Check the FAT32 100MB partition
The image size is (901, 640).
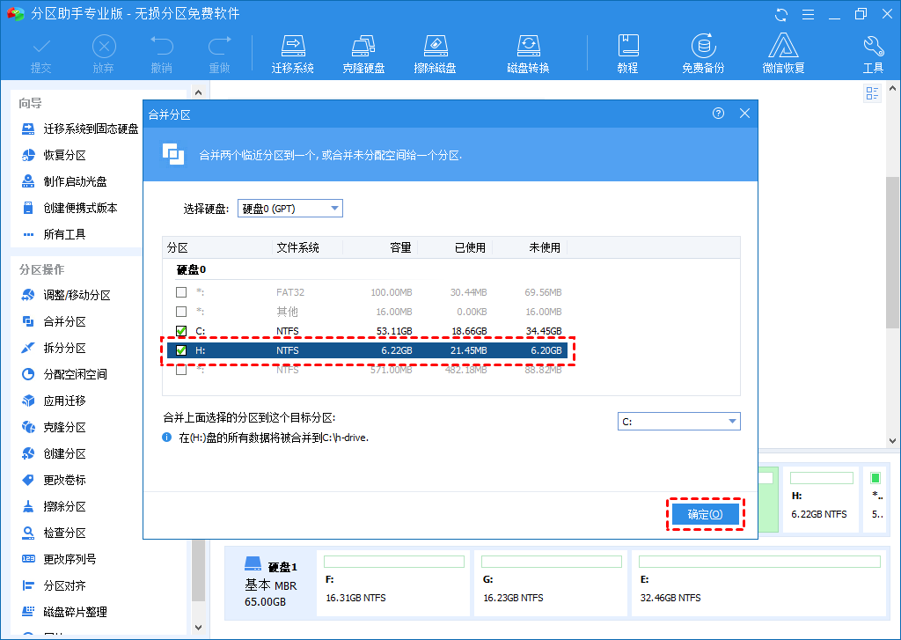click(181, 291)
